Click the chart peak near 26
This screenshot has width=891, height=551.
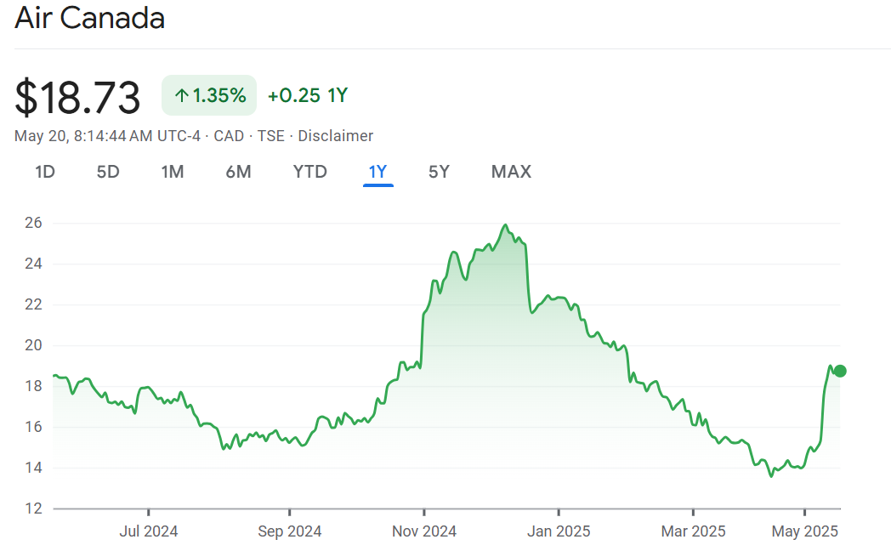click(x=506, y=225)
